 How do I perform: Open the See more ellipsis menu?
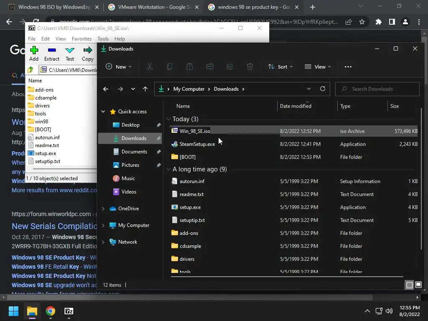click(x=348, y=66)
